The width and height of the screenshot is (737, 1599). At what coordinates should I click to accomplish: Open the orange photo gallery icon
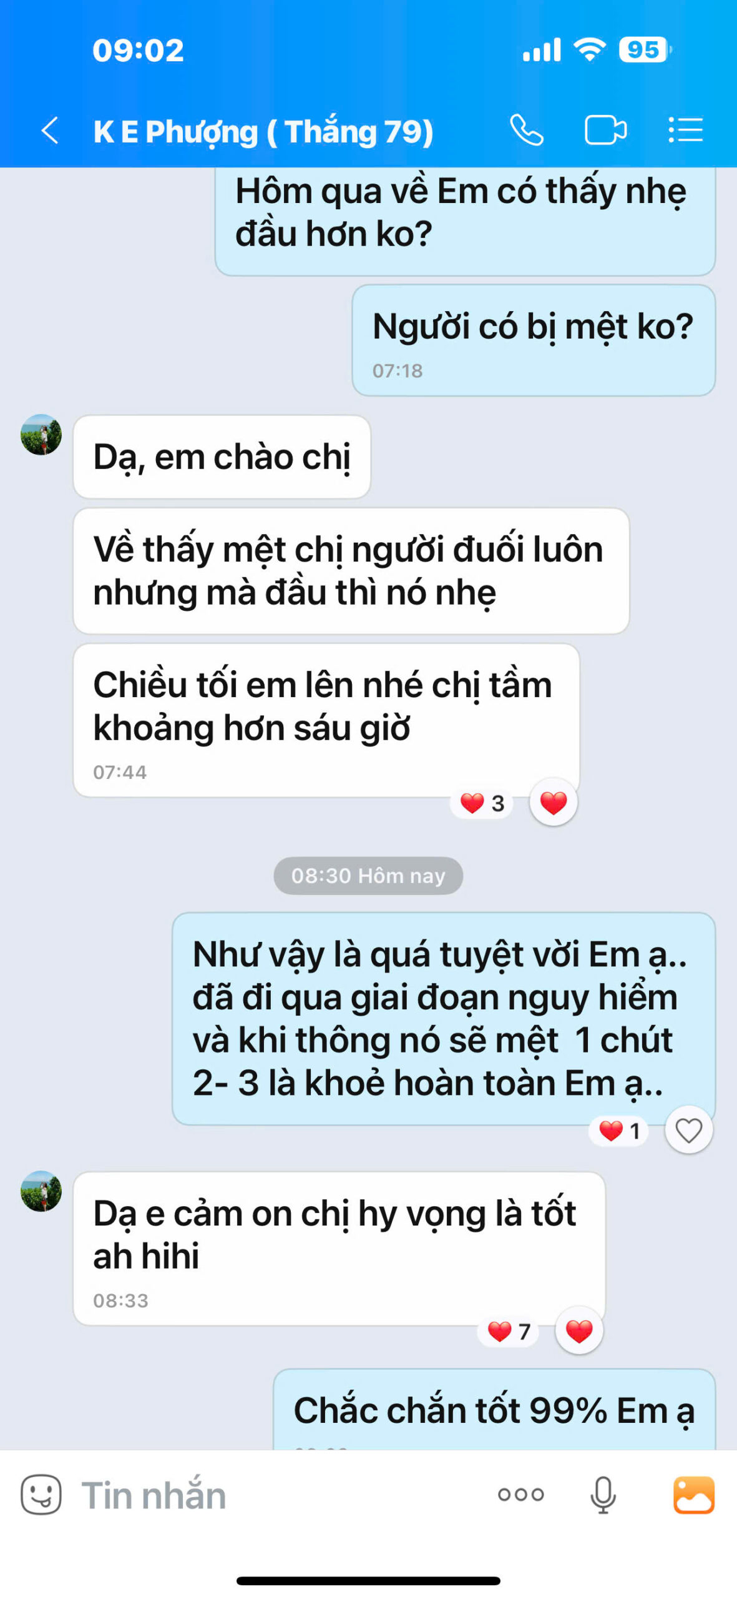pyautogui.click(x=693, y=1495)
